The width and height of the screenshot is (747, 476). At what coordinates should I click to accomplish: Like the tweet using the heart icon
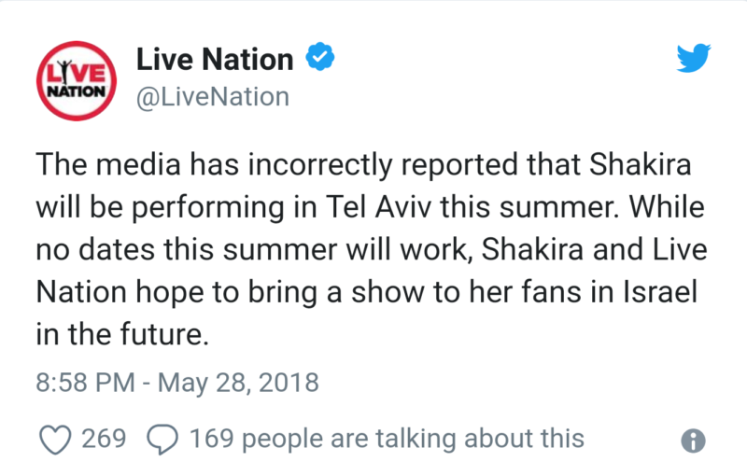tap(58, 439)
